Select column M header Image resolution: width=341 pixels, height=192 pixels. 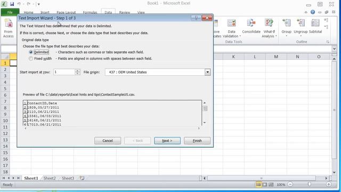click(x=276, y=57)
